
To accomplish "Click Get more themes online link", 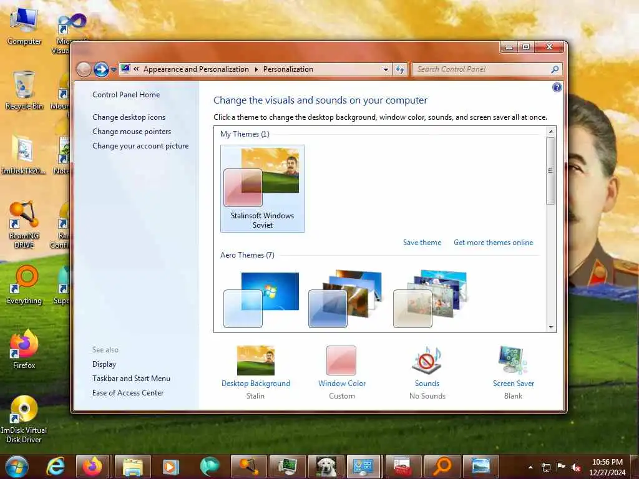I will (x=493, y=243).
